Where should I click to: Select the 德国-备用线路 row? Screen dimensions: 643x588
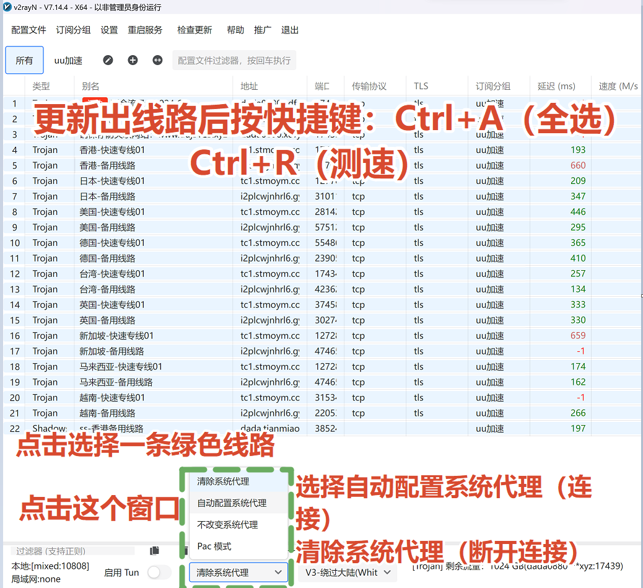tap(321, 258)
